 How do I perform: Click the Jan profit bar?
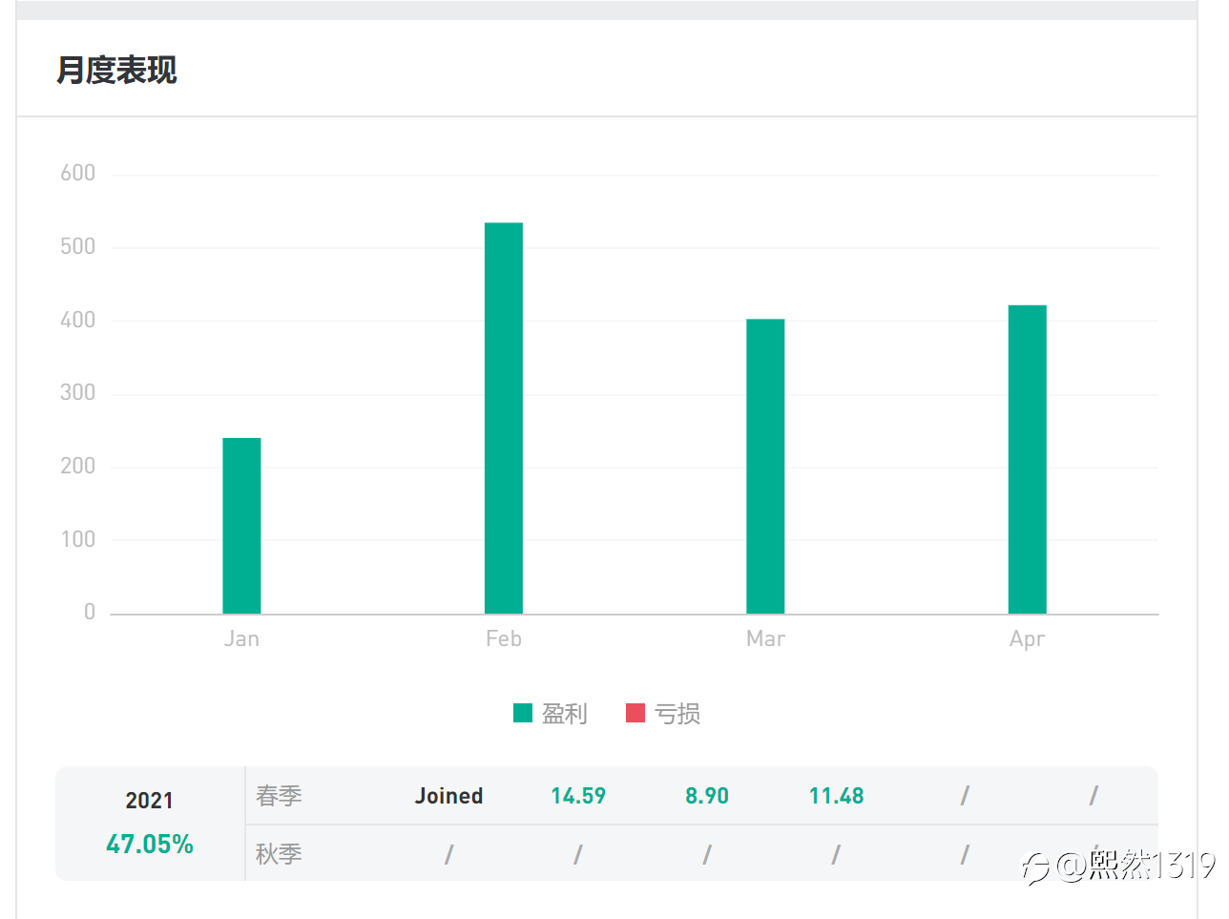click(x=241, y=526)
